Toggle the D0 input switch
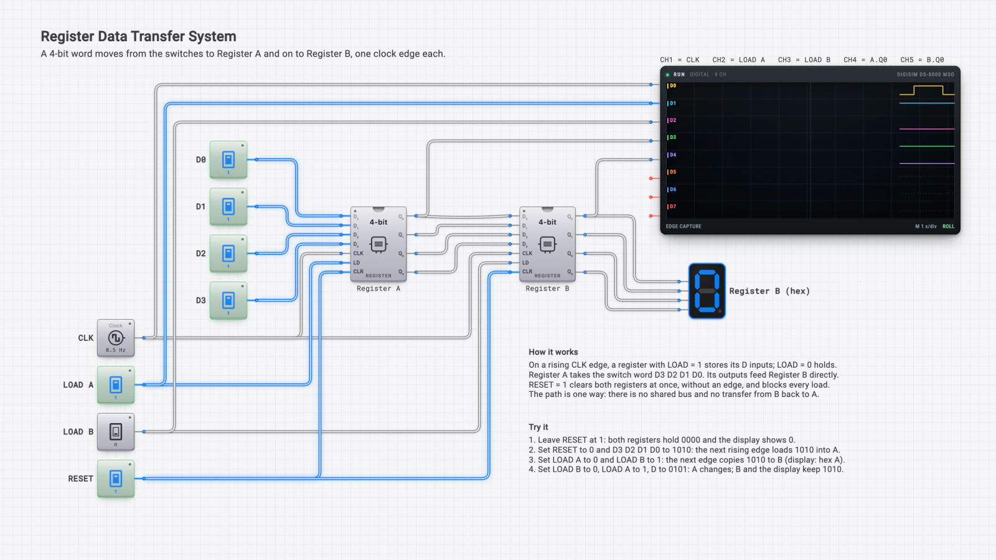This screenshot has width=996, height=560. 228,160
